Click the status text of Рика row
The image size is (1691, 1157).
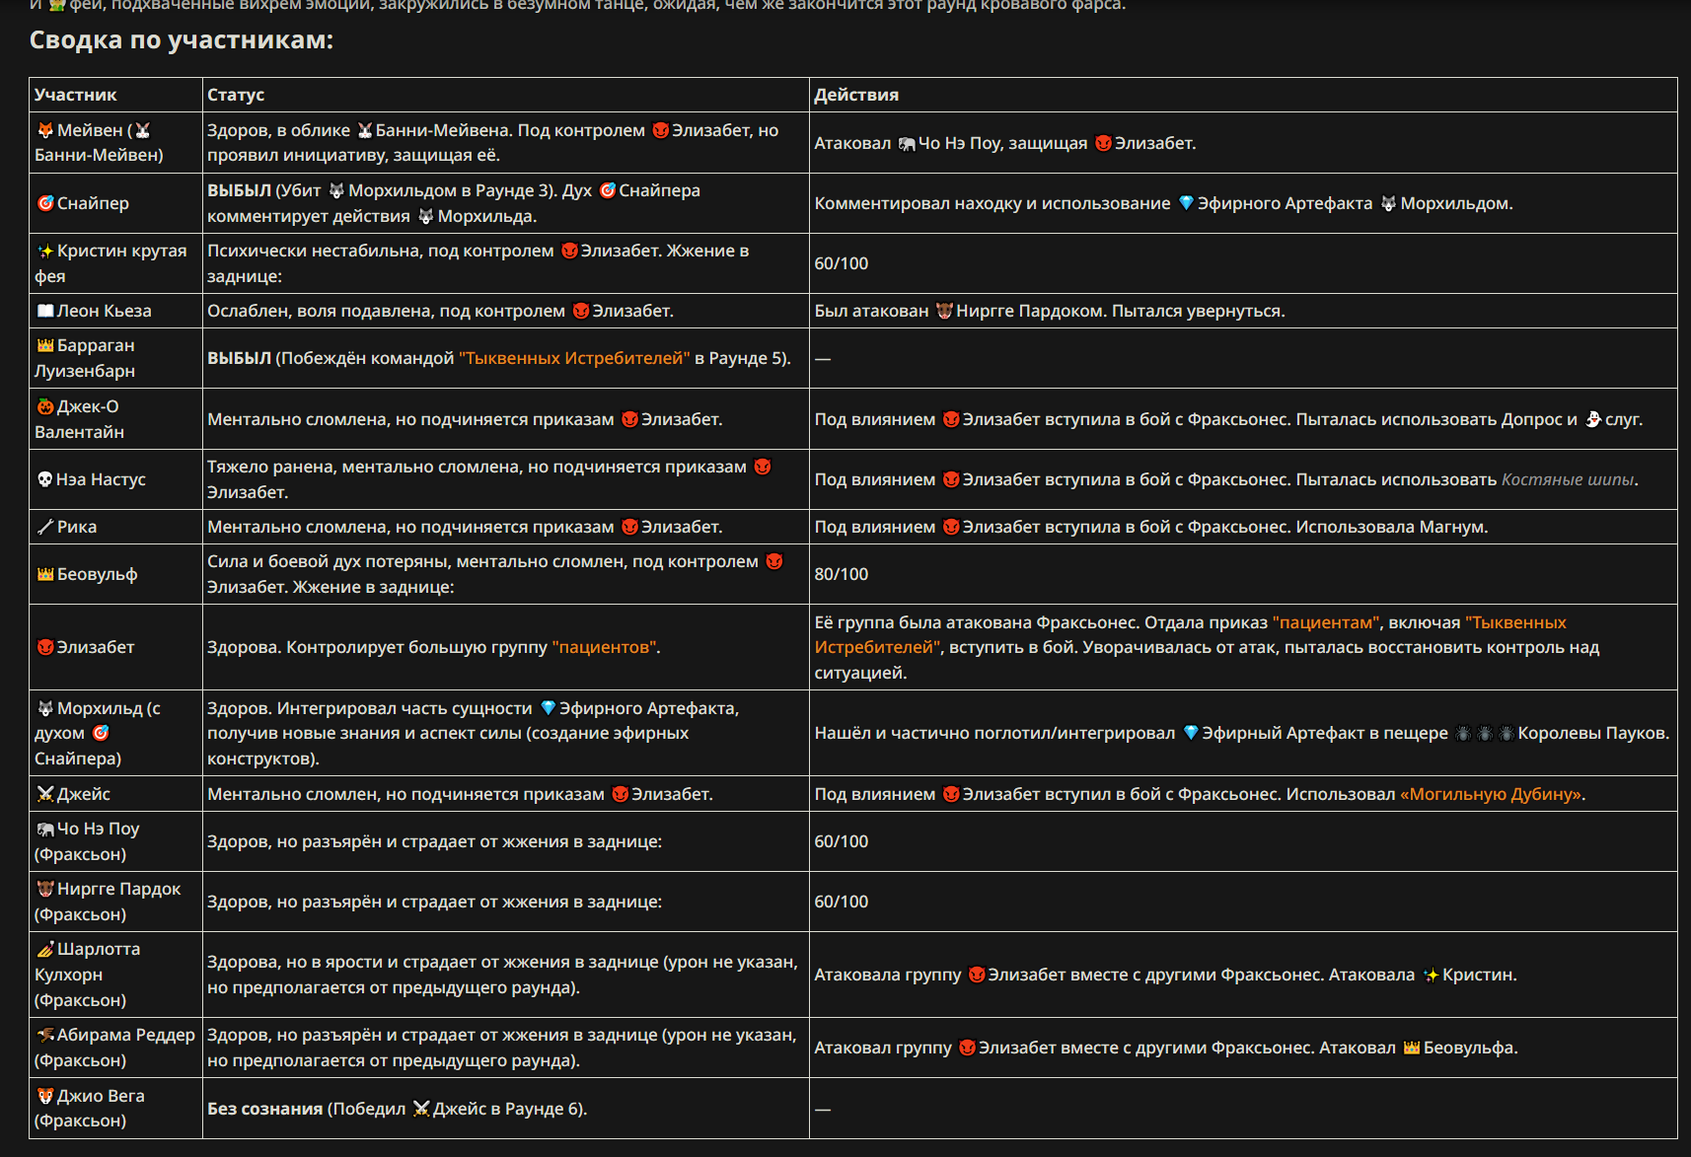[465, 527]
